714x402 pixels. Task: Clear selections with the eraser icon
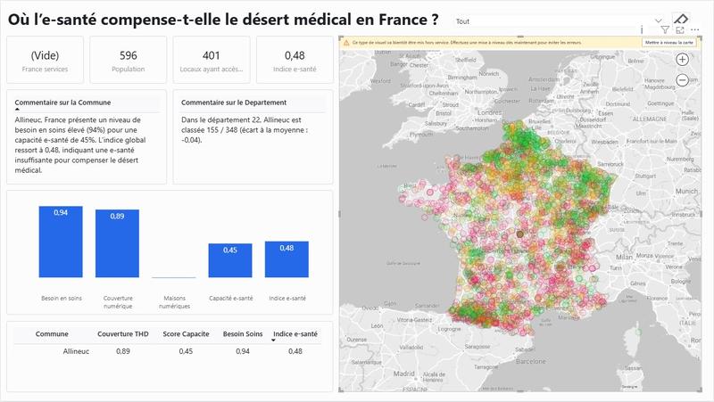(680, 19)
